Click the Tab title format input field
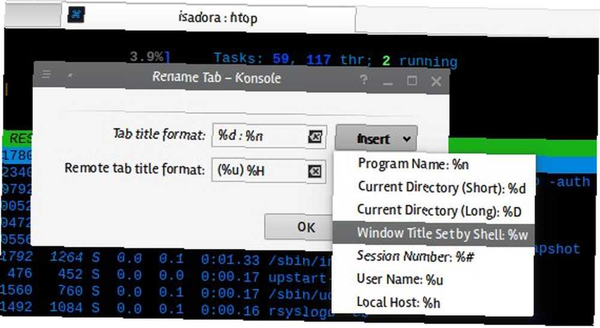600x328 pixels. [x=269, y=136]
